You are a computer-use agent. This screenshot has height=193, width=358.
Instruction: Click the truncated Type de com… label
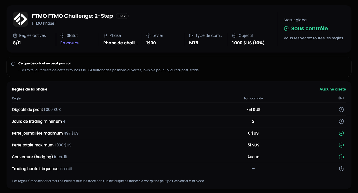[209, 35]
